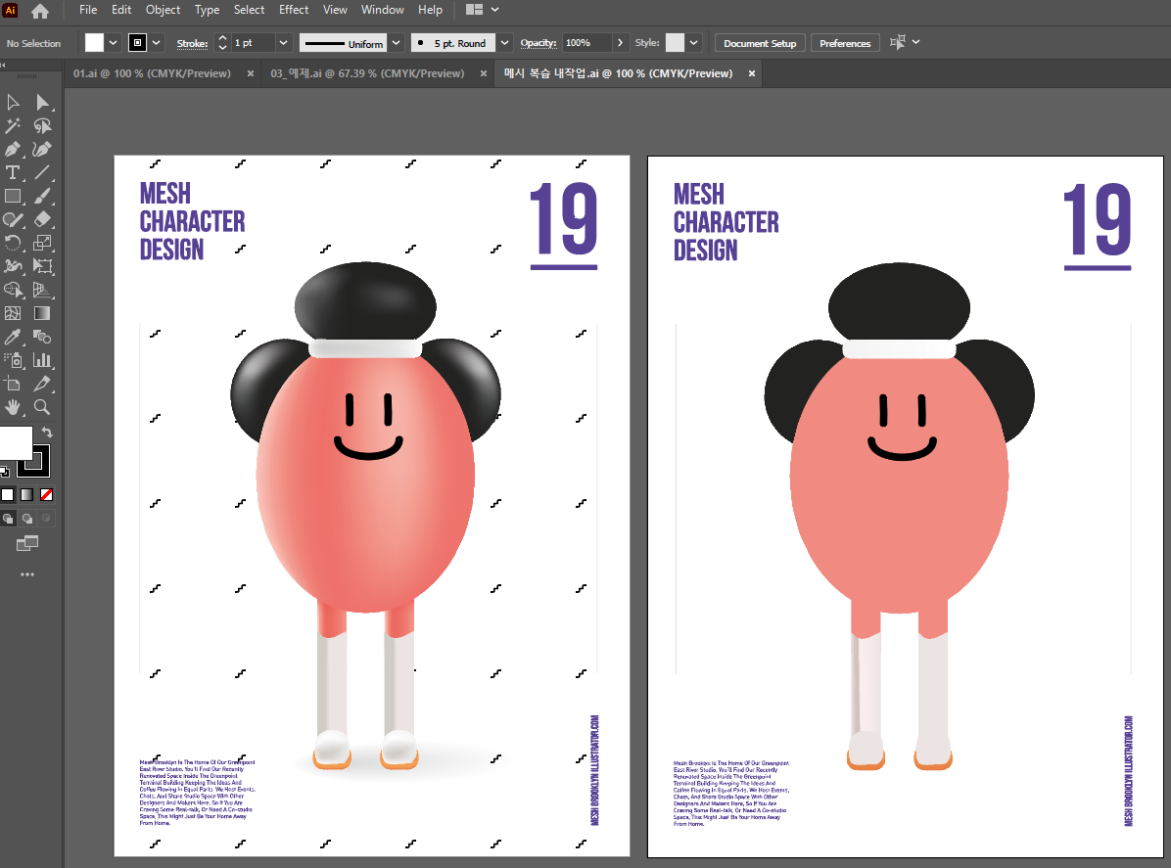Viewport: 1171px width, 868px height.
Task: Select the Rotate tool
Action: point(13,243)
